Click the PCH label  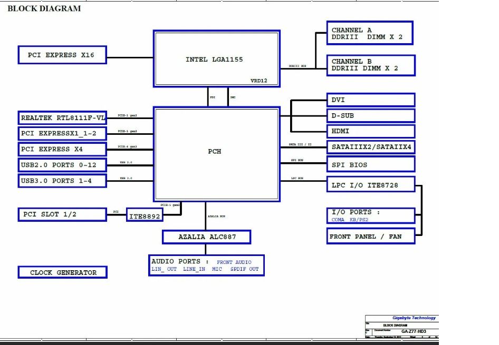pyautogui.click(x=215, y=152)
